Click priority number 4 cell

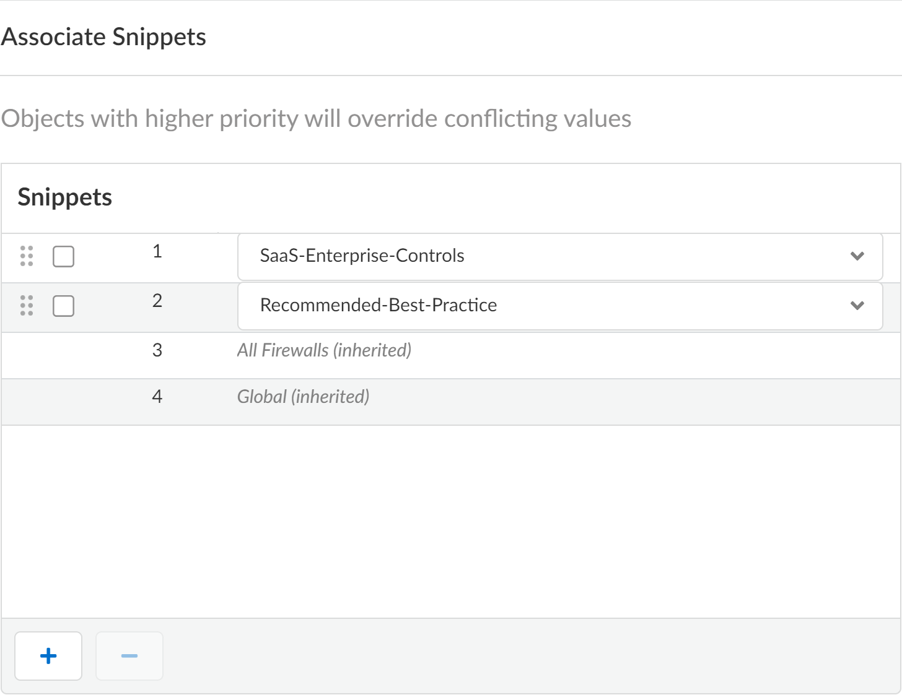click(x=157, y=397)
